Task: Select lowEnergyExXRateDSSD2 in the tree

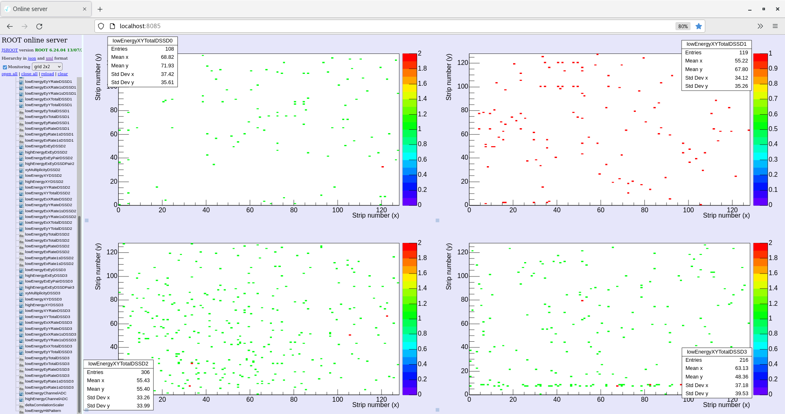Action: click(48, 199)
